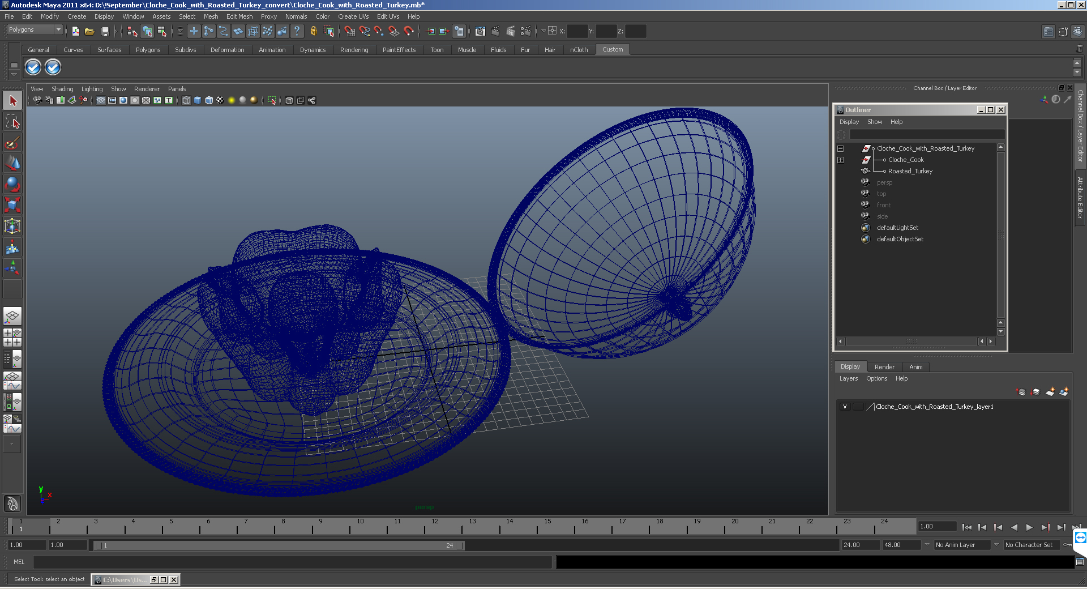The width and height of the screenshot is (1087, 589).
Task: Activate the Move tool cone icon
Action: pyautogui.click(x=12, y=163)
